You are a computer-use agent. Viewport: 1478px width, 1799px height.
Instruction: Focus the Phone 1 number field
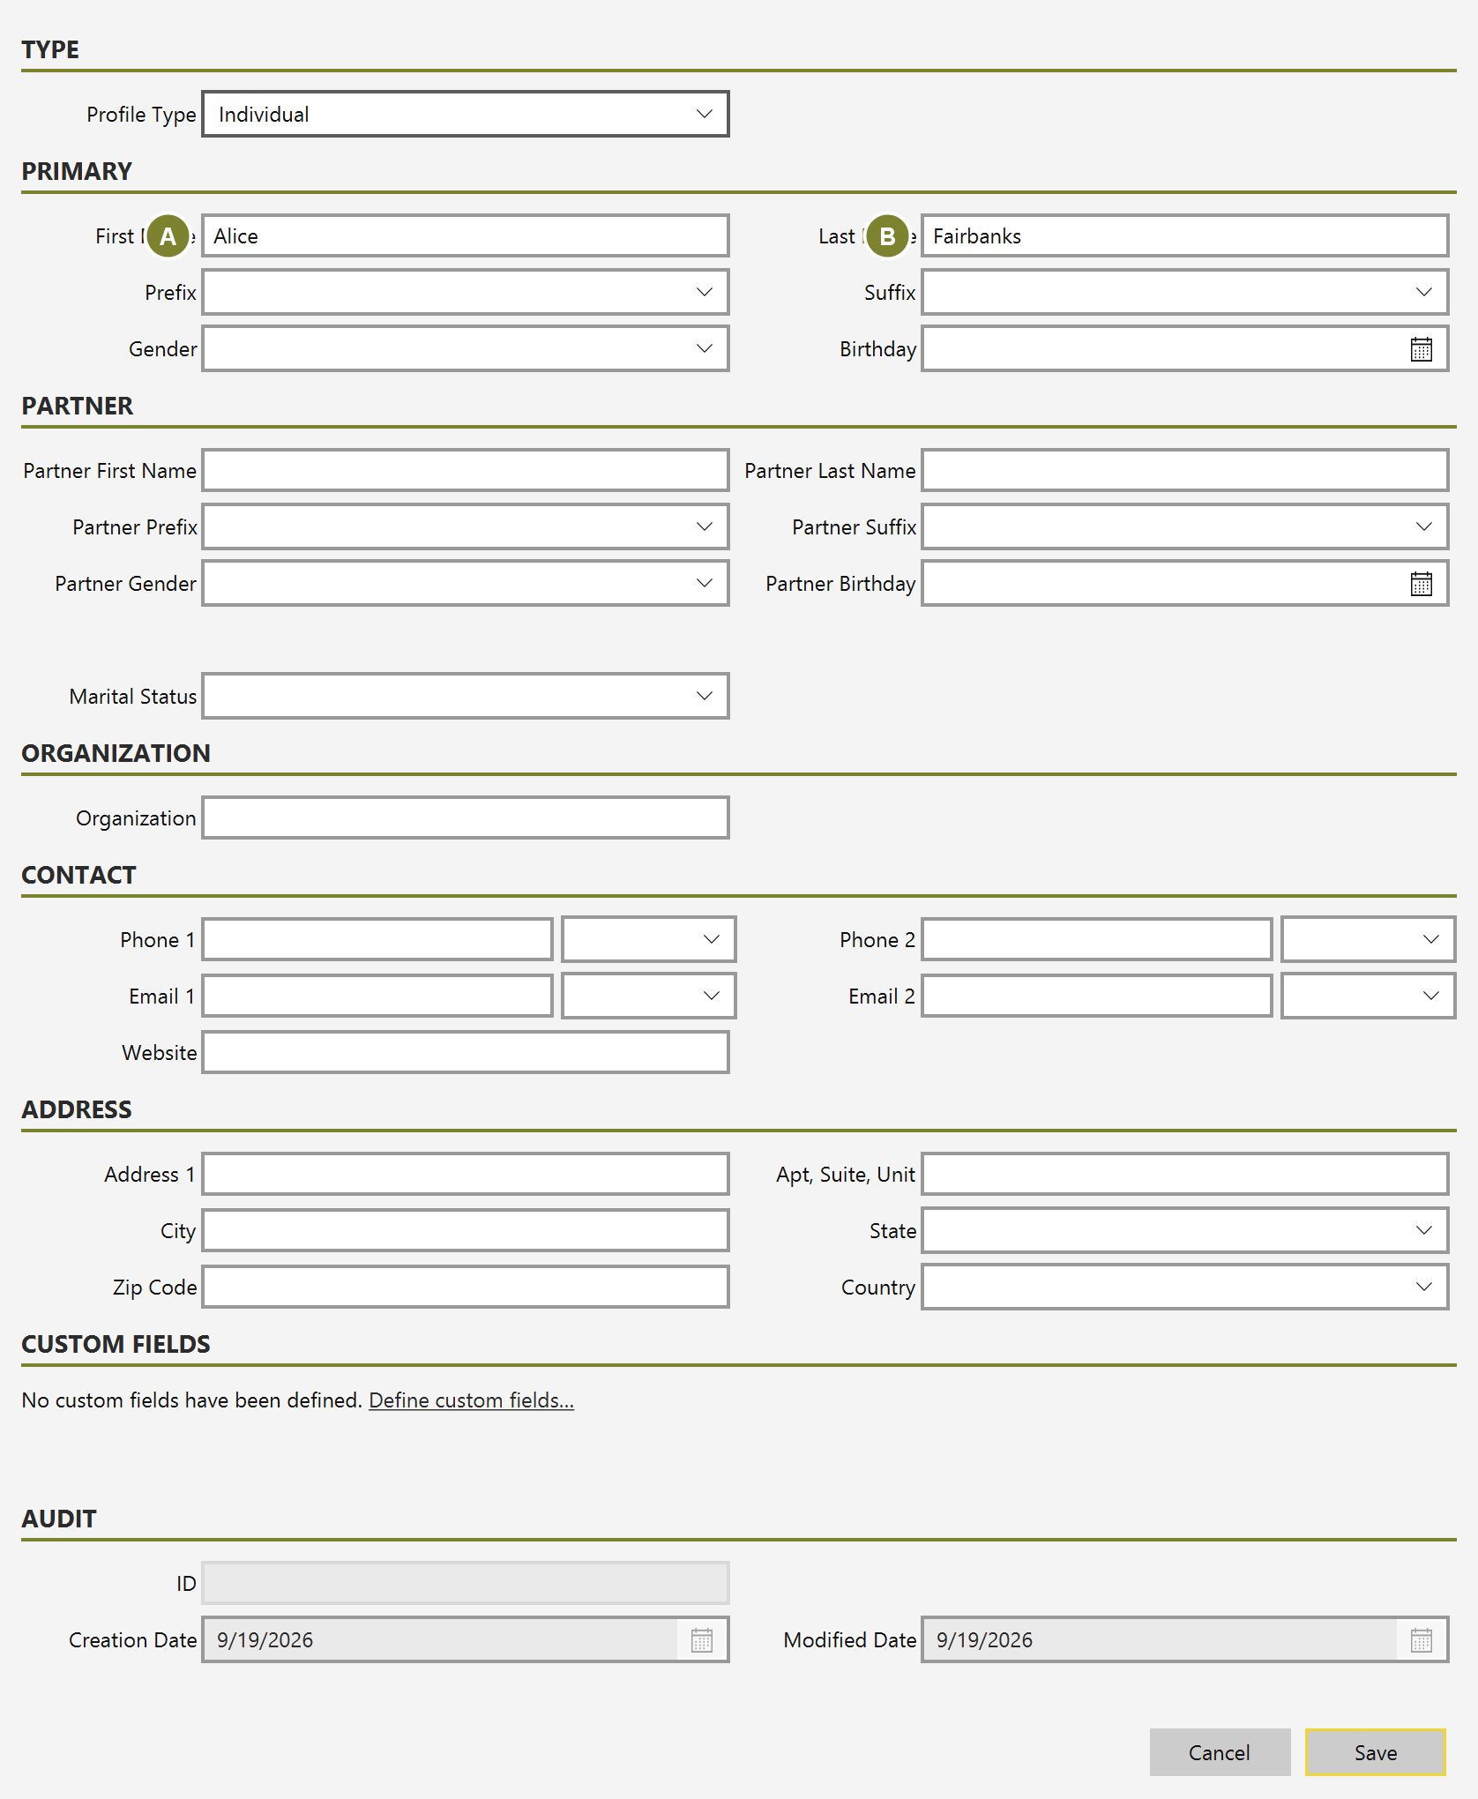pyautogui.click(x=377, y=939)
